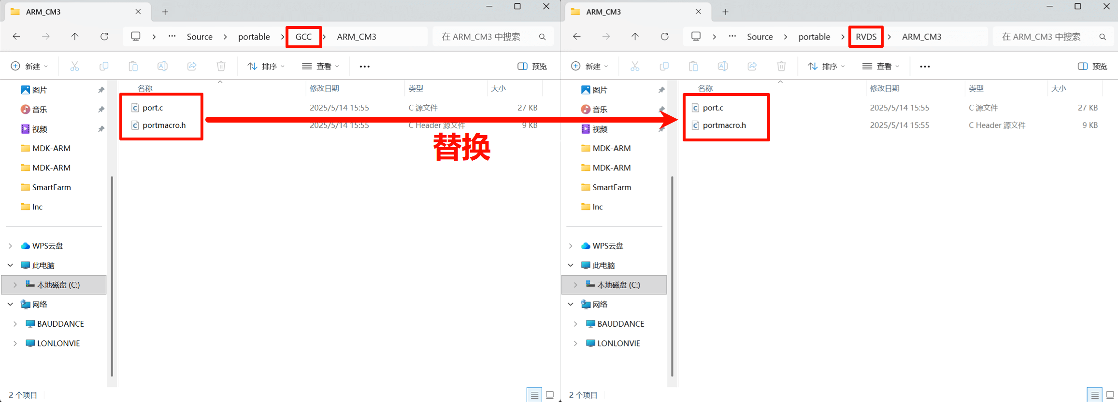Click Copy icon in left window toolbar
The width and height of the screenshot is (1118, 402).
pyautogui.click(x=104, y=66)
